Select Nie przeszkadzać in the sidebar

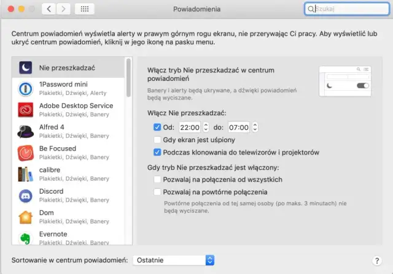(68, 67)
